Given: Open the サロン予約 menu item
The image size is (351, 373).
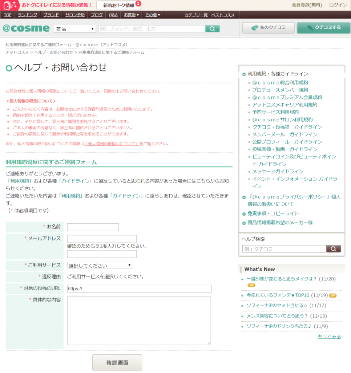Looking at the screenshot, I should click(75, 15).
